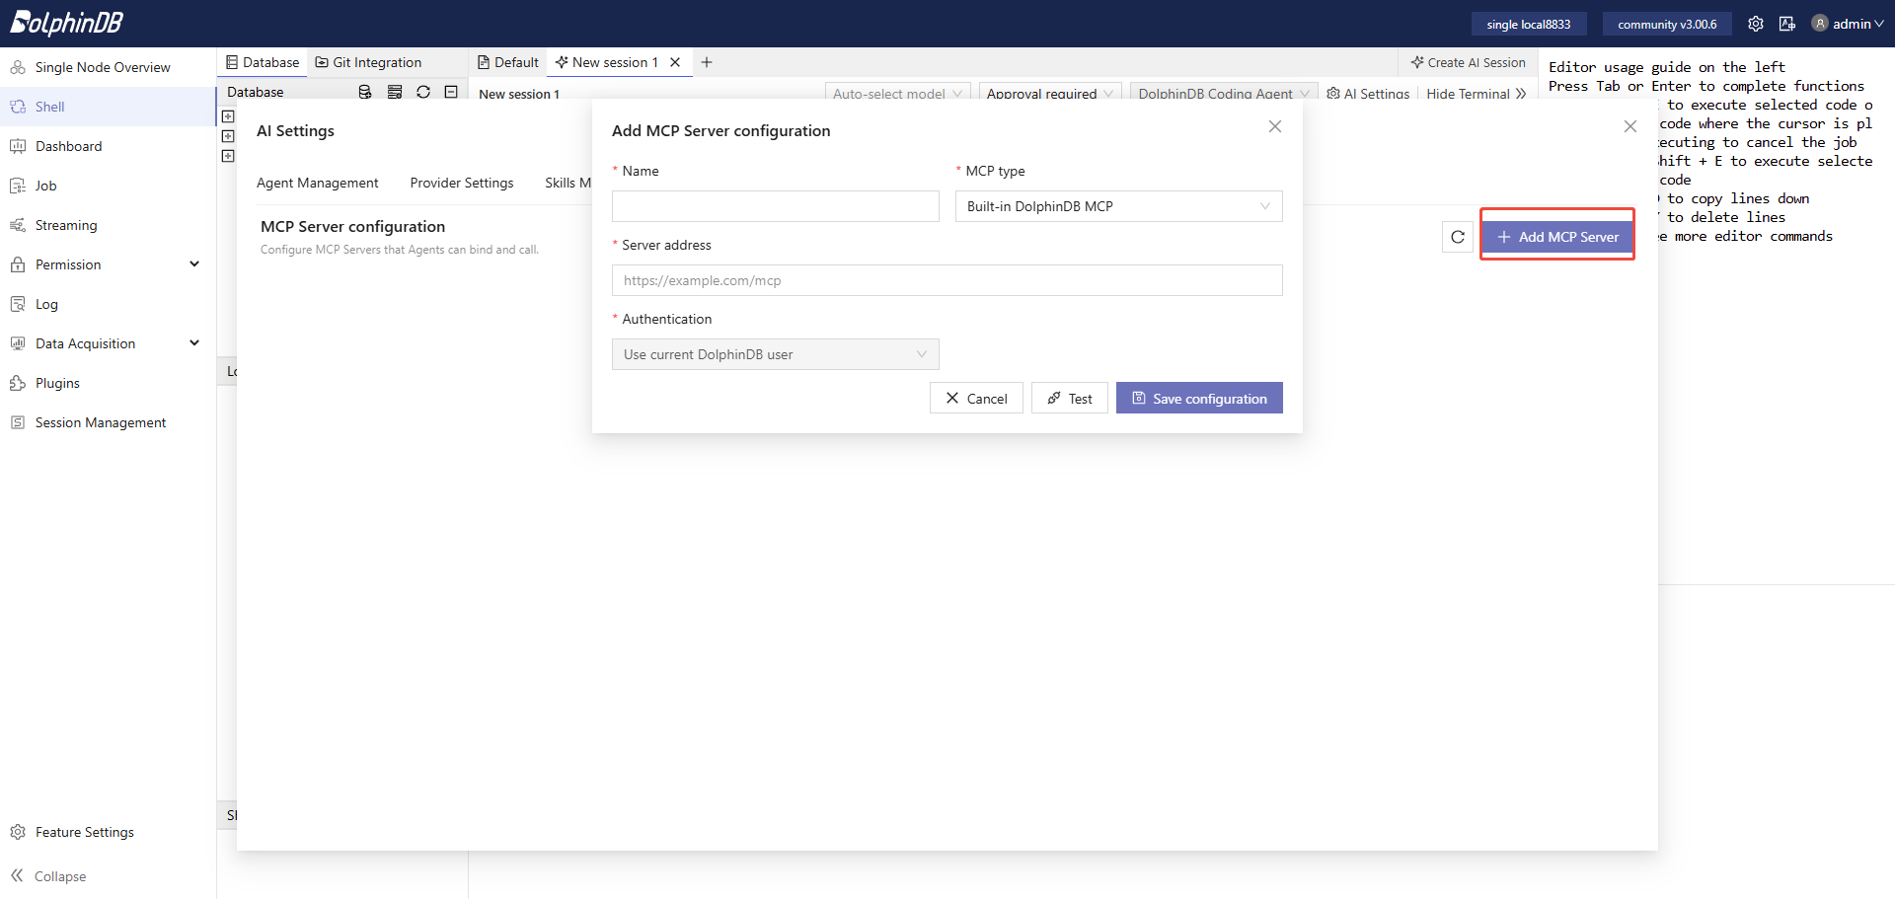Add a new editor tab with plus
This screenshot has width=1895, height=899.
(x=707, y=62)
